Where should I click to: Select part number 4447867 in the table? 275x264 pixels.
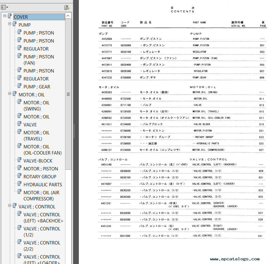(x=107, y=58)
